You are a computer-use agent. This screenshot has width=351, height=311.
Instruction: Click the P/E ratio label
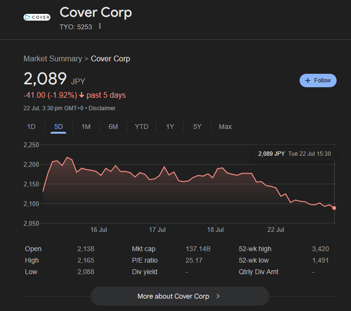click(x=145, y=261)
